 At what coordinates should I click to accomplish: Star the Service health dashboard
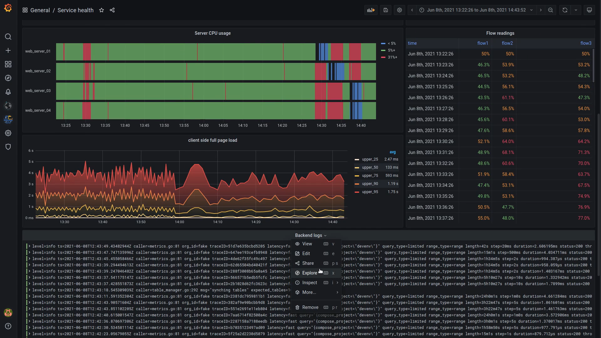click(102, 10)
